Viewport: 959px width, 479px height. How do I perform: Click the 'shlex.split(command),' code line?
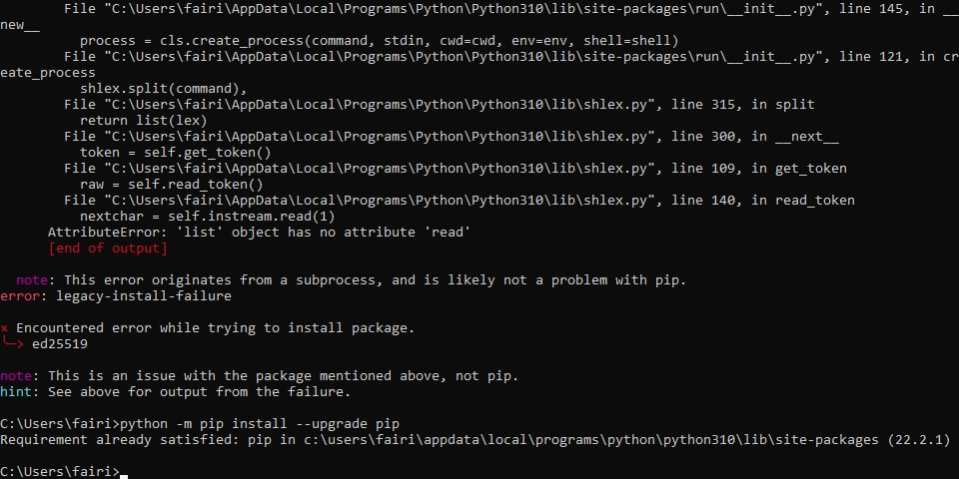click(x=163, y=89)
